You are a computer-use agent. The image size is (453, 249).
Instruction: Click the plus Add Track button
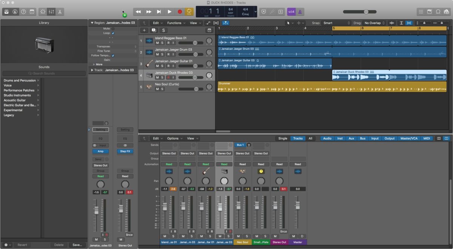144,30
